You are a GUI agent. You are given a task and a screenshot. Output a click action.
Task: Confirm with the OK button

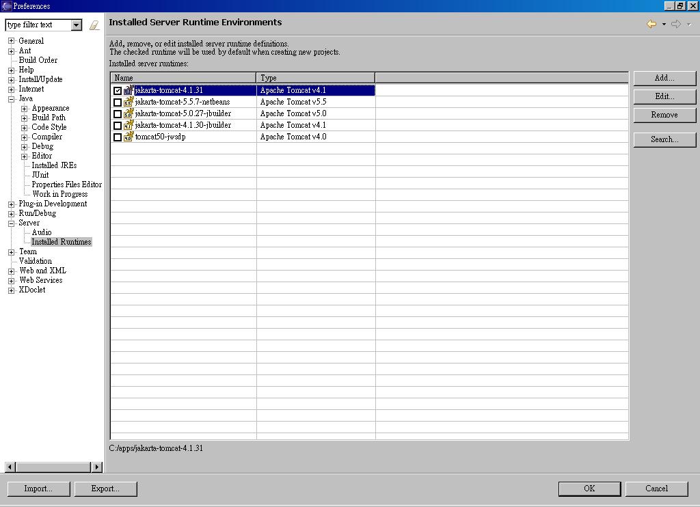pyautogui.click(x=589, y=489)
